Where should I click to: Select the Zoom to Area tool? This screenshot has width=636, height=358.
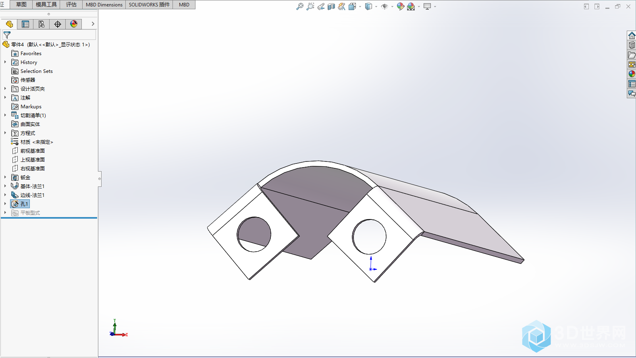(310, 6)
